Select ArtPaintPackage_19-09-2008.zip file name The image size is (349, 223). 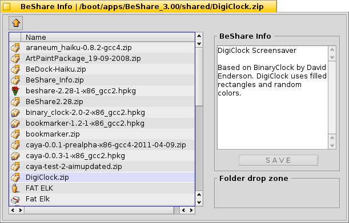83,59
